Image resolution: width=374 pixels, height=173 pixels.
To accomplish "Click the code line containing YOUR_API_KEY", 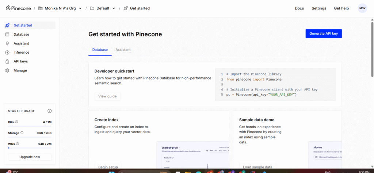I will click(x=261, y=95).
